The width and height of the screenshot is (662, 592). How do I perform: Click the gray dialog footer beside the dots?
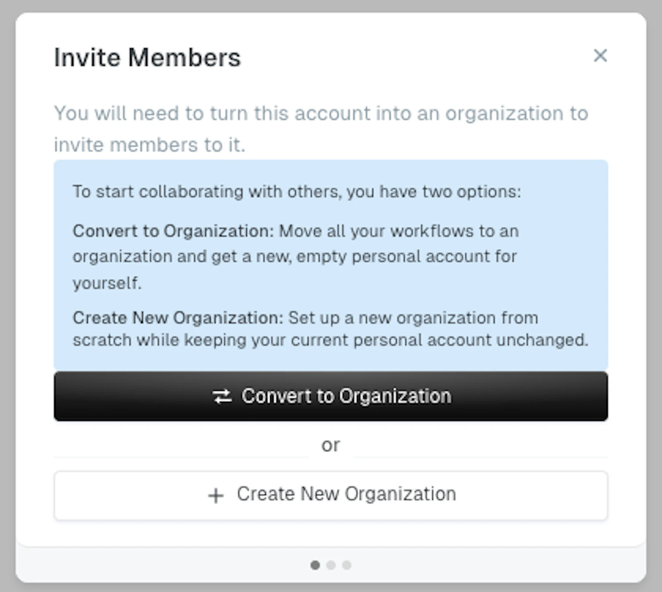(496, 565)
